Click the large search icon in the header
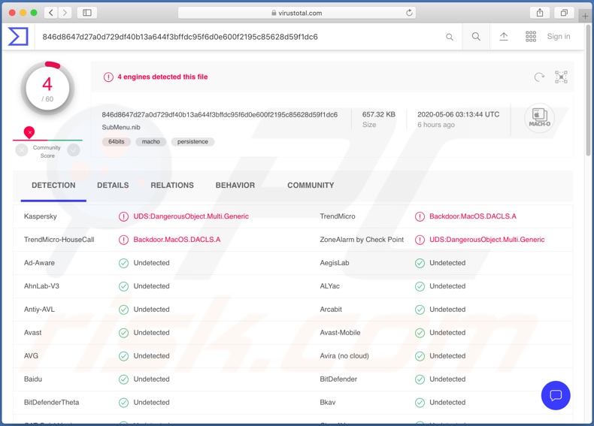 476,36
